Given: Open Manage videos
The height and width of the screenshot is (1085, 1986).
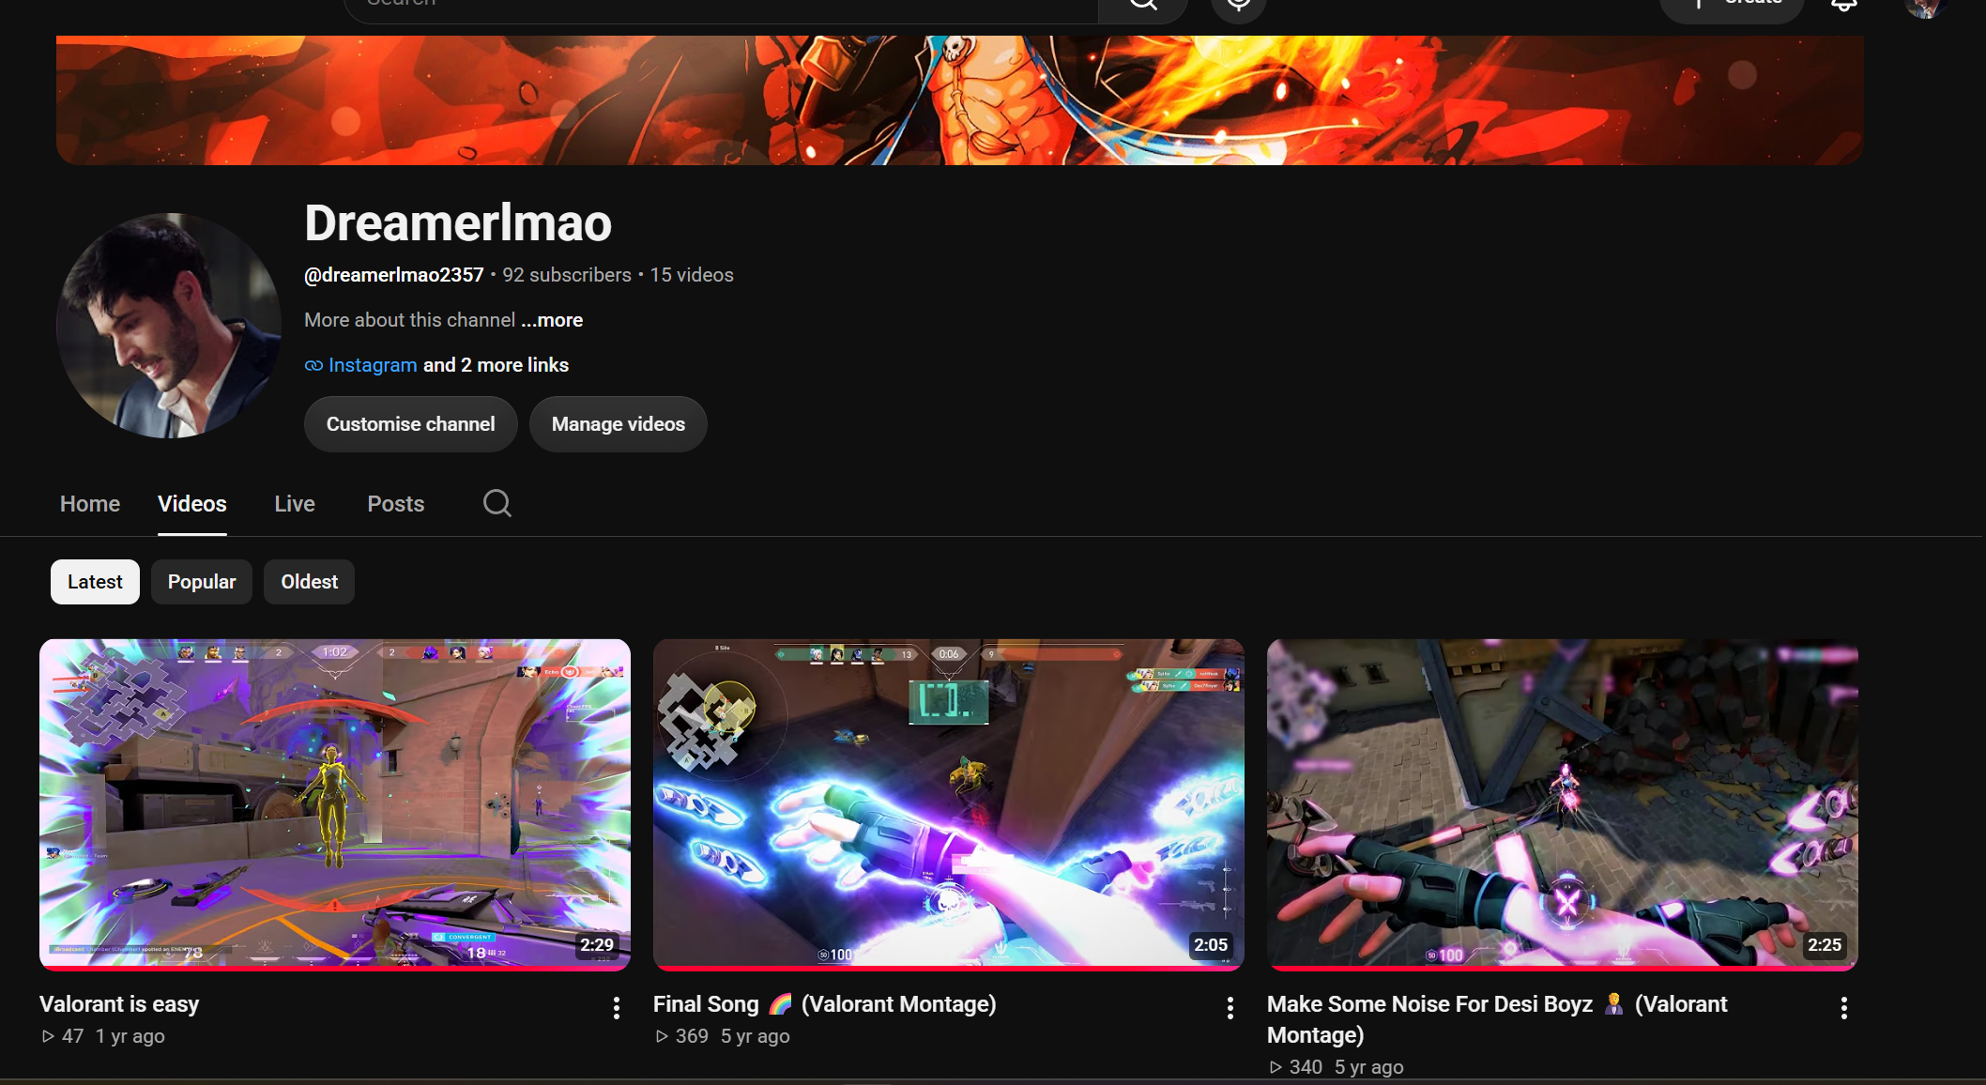Looking at the screenshot, I should click(619, 424).
